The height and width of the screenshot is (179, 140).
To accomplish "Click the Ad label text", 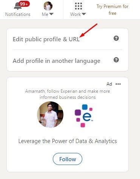I will click(109, 84).
